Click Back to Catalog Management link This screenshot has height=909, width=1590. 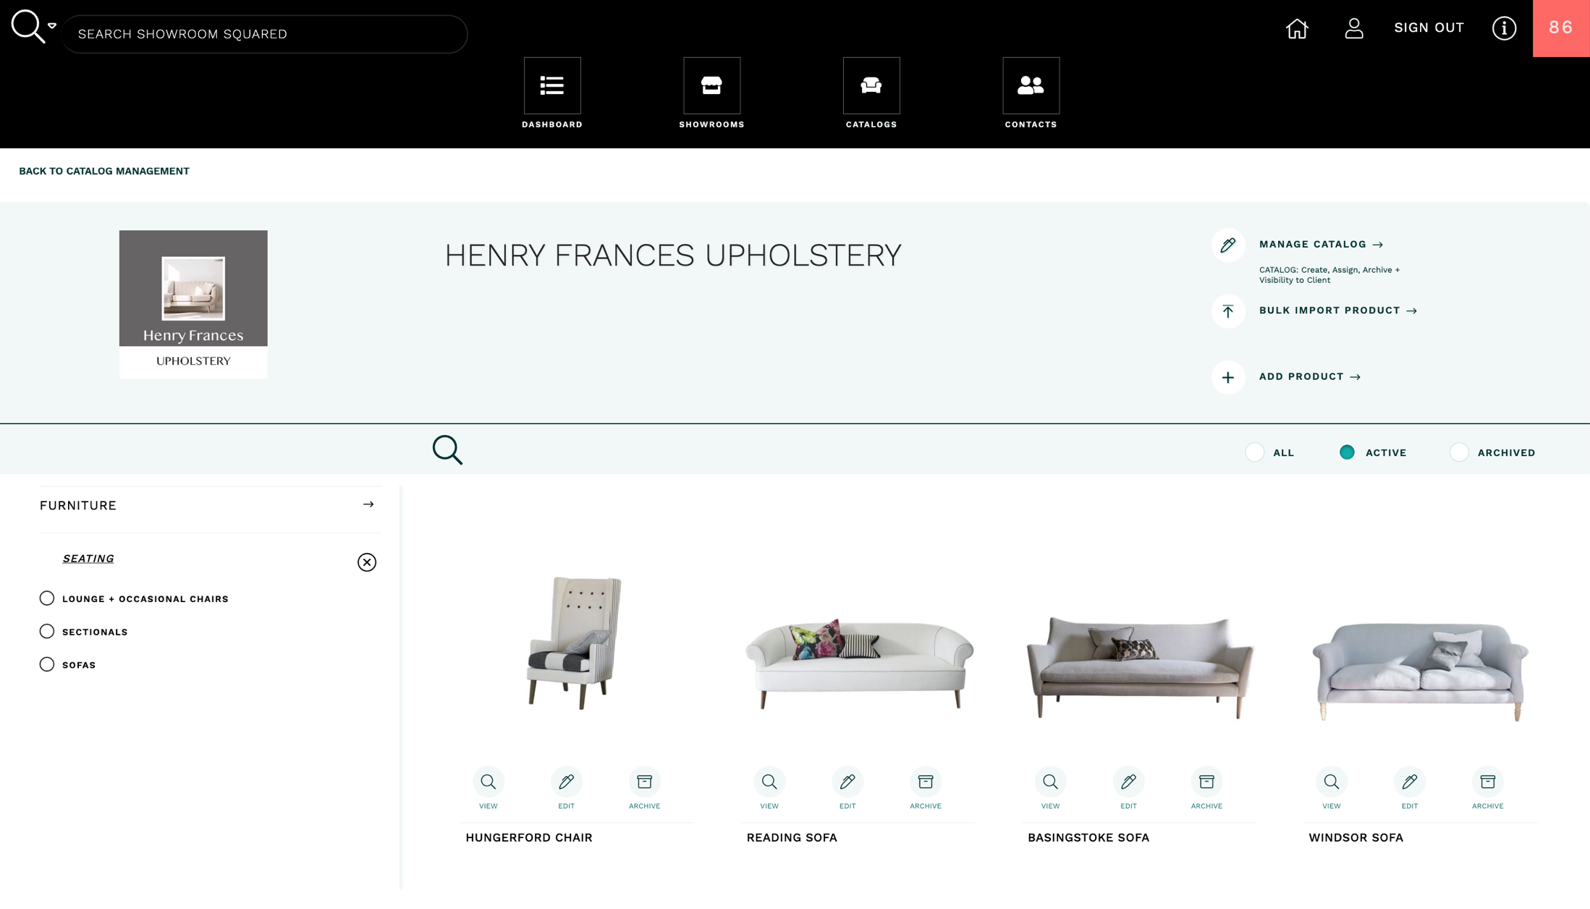tap(104, 172)
